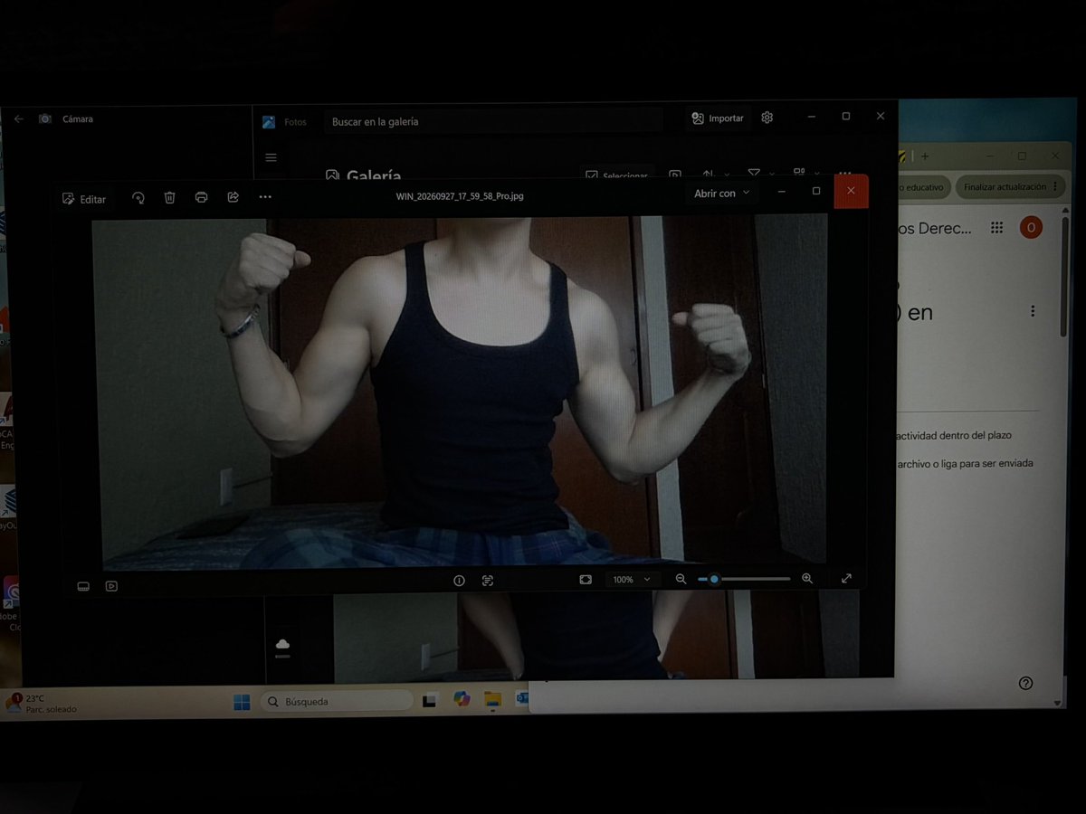Viewport: 1086px width, 814px height.
Task: Click Finalizar actualización in browser
Action: coord(1003,187)
